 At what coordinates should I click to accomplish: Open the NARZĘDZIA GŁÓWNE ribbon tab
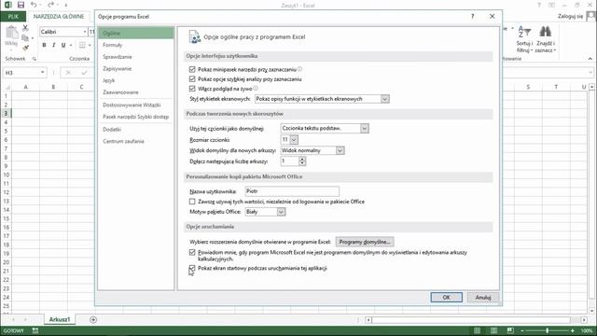[59, 17]
